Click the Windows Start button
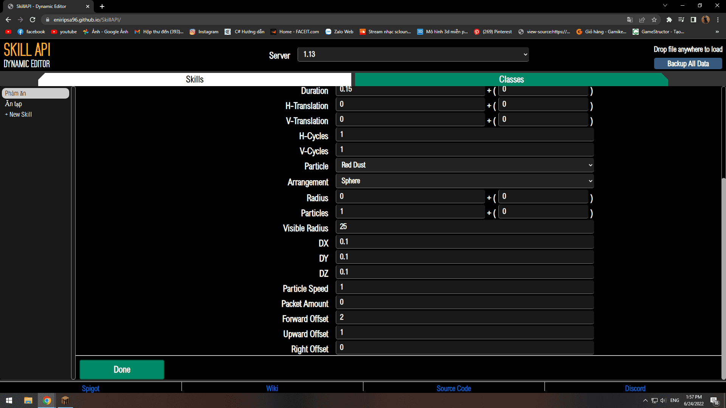Image resolution: width=726 pixels, height=408 pixels. tap(8, 400)
